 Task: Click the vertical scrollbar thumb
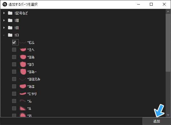(x=168, y=43)
